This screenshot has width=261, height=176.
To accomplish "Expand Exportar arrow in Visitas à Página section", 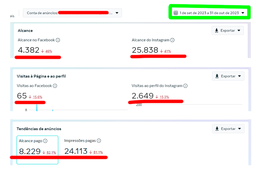I will coord(239,76).
